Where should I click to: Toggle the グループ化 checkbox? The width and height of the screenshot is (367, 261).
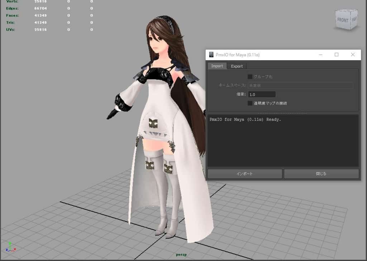coord(250,77)
